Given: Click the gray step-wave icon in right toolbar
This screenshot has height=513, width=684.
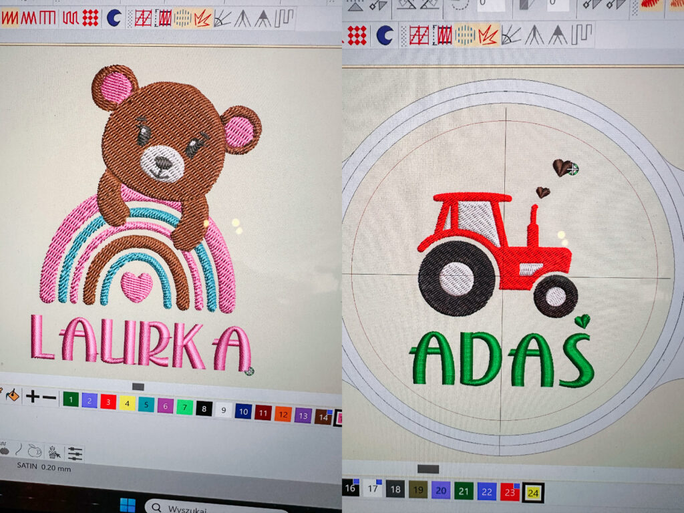Looking at the screenshot, I should 582,34.
